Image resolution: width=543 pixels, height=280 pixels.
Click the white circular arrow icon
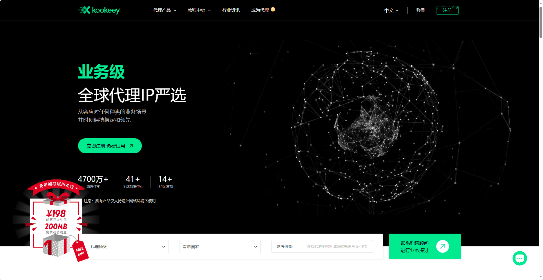pyautogui.click(x=442, y=246)
